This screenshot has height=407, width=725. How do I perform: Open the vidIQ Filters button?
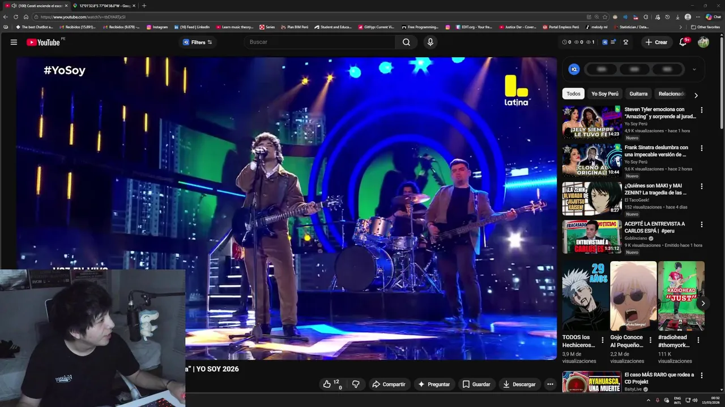(x=197, y=42)
